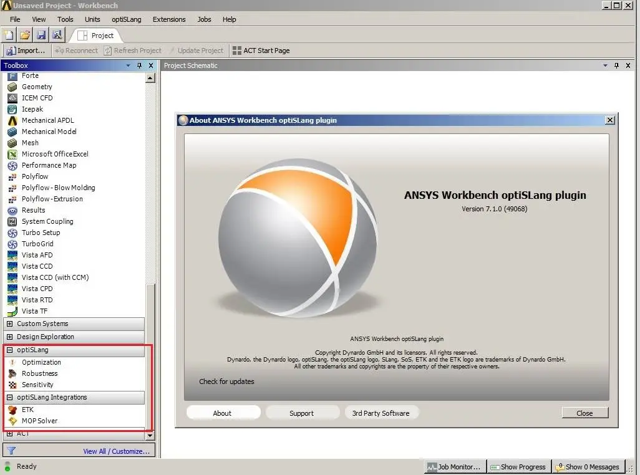640x475 pixels.
Task: Click the Save Project floppy icon
Action: (x=41, y=35)
